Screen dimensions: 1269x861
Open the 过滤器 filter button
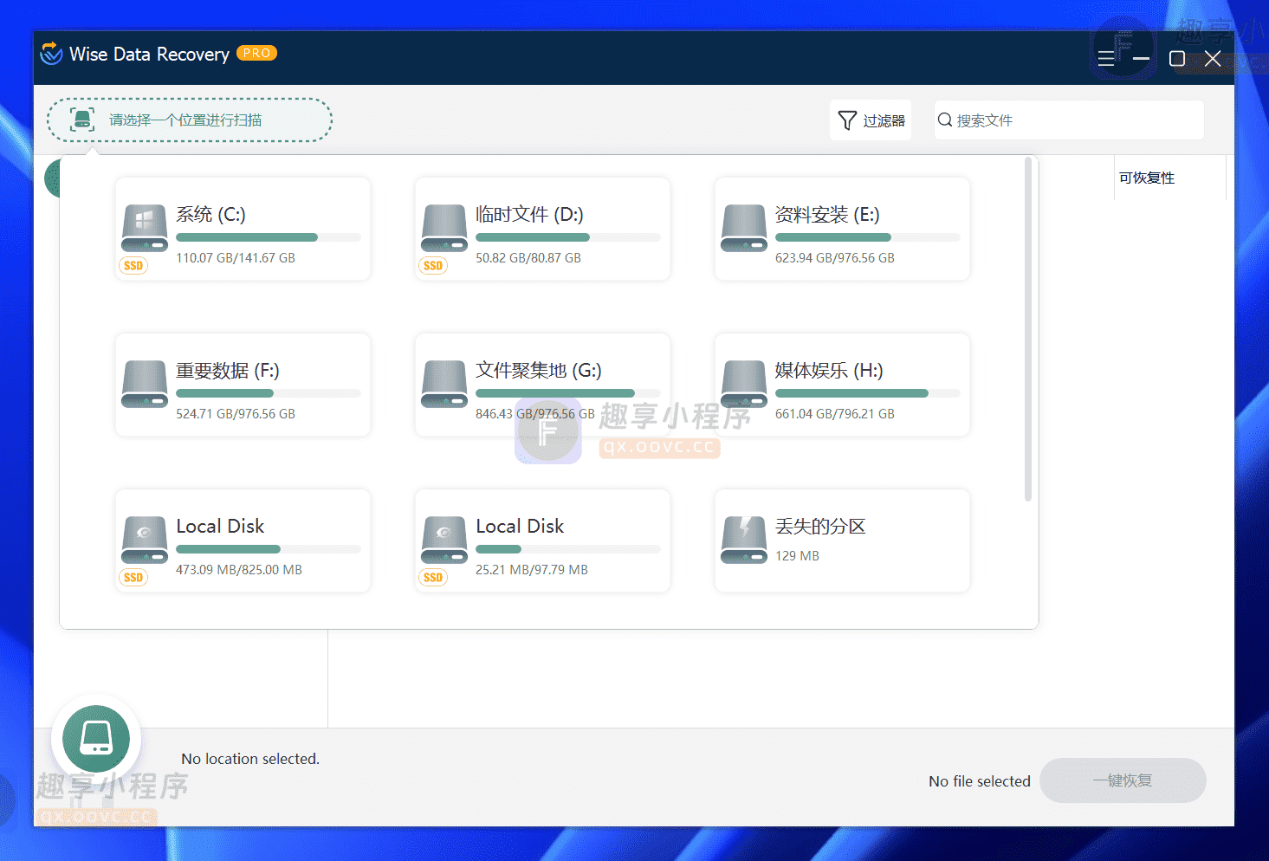[871, 120]
